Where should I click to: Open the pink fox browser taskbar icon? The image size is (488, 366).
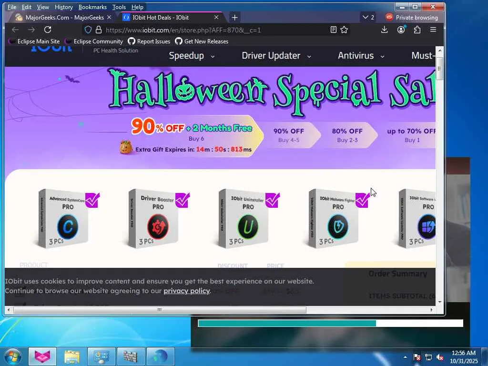42,356
